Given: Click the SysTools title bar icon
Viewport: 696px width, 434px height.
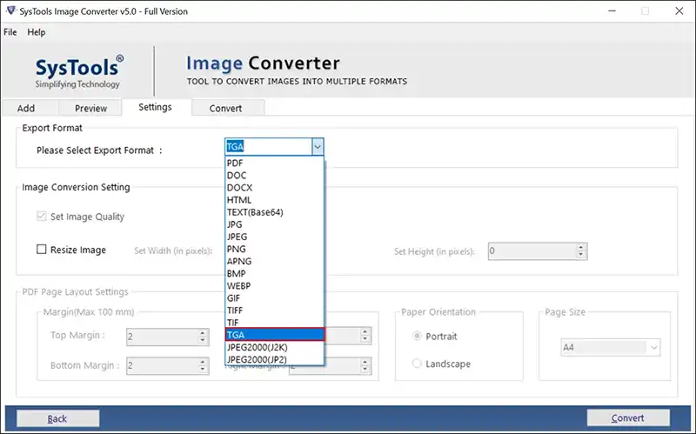Looking at the screenshot, I should 10,10.
